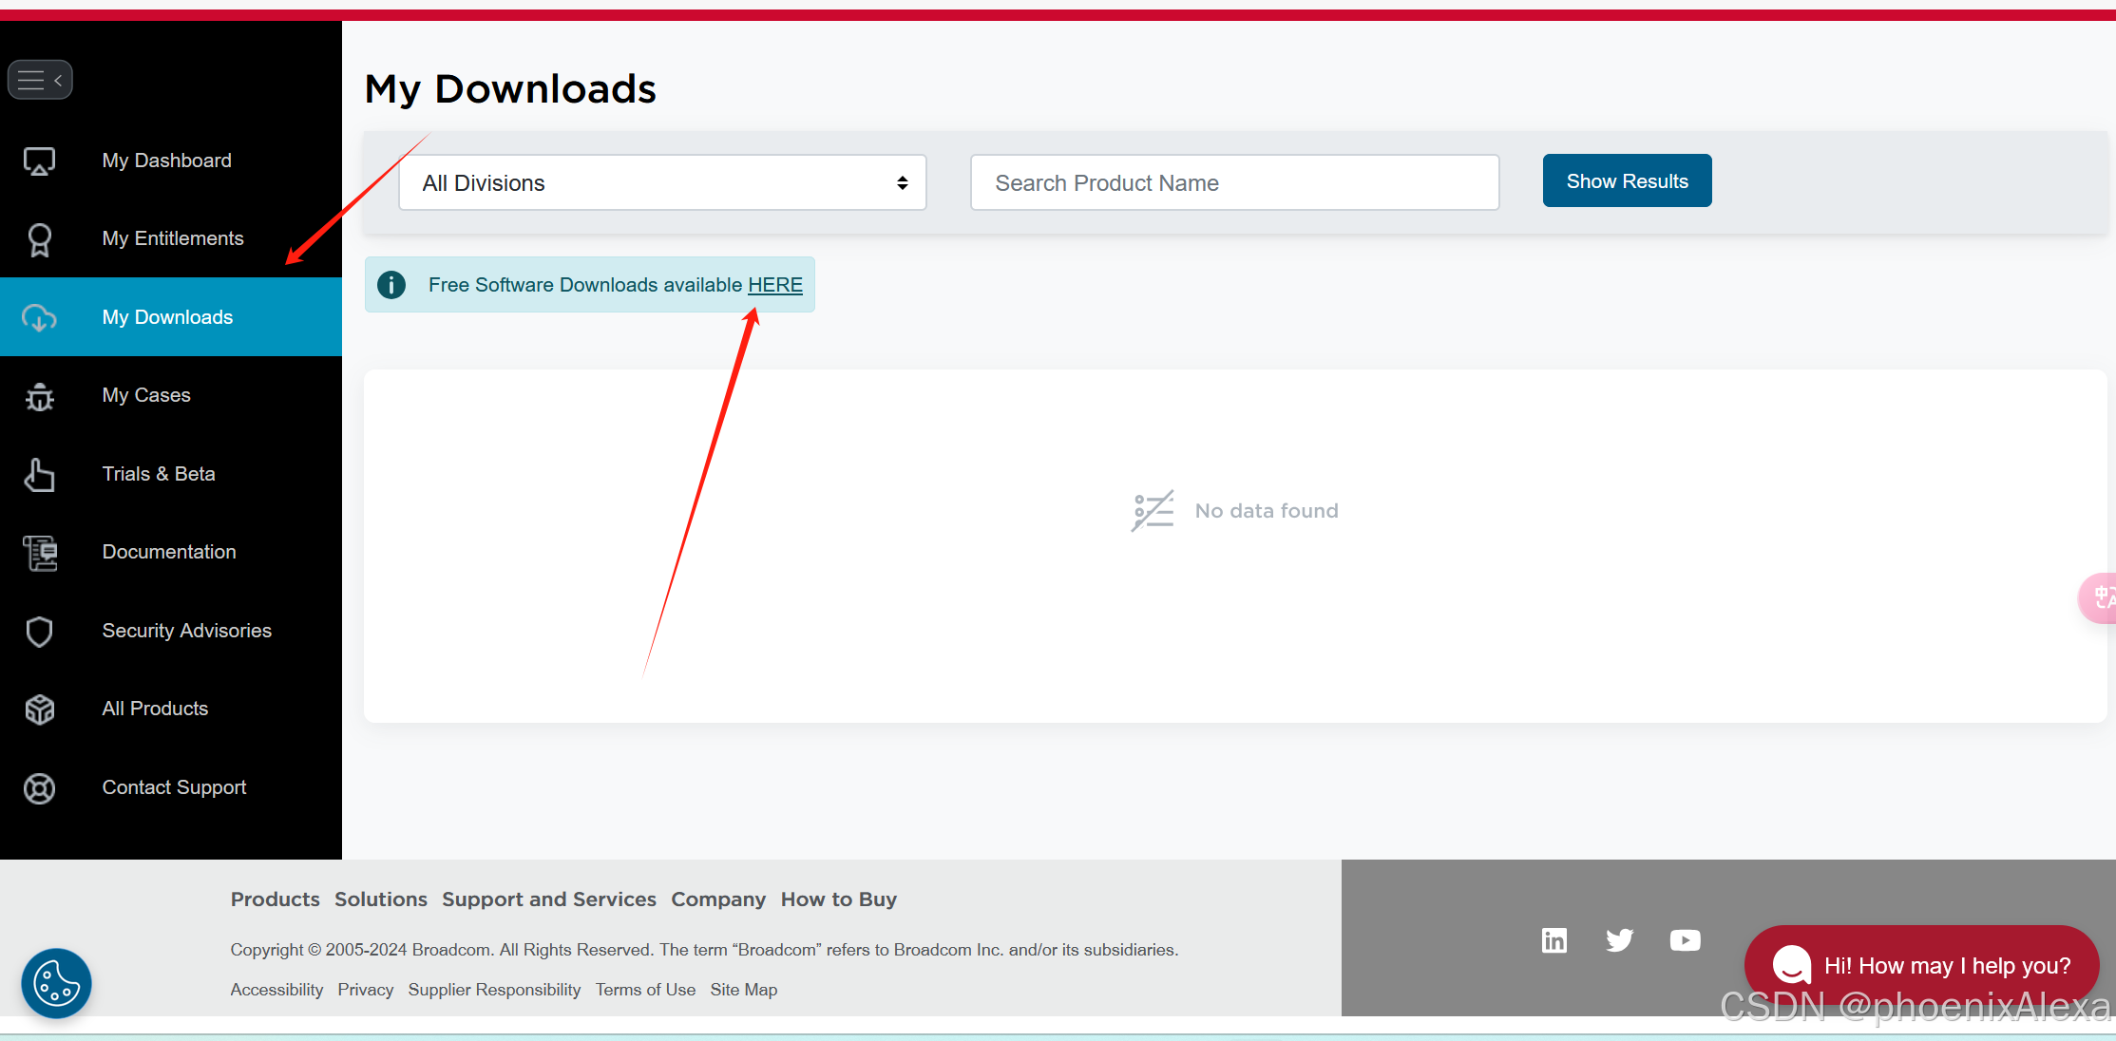Screen dimensions: 2116x1041
Task: Open the Products footer link
Action: coord(276,899)
